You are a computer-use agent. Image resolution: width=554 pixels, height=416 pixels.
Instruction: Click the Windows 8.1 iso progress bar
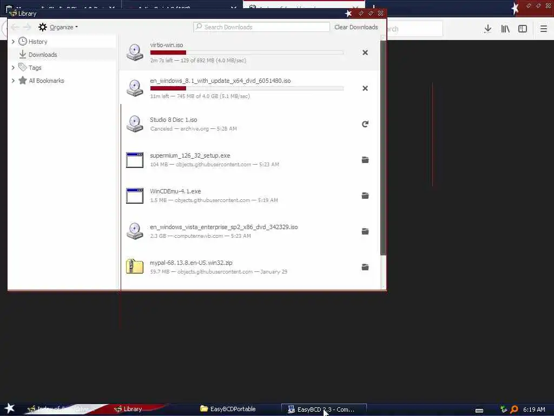(247, 88)
